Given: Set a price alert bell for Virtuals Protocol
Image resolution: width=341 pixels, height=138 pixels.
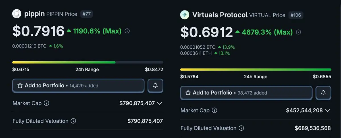Looking at the screenshot, I should (x=323, y=93).
